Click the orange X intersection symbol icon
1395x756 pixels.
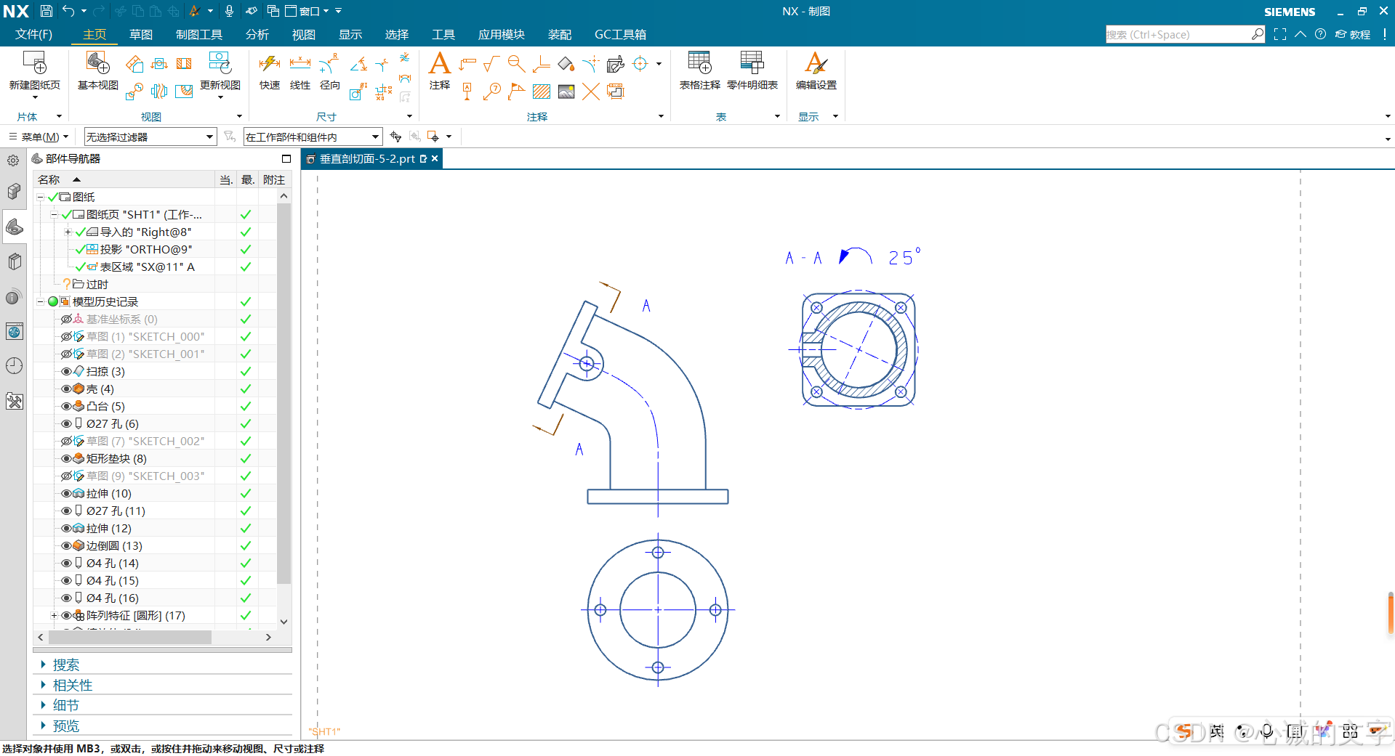click(591, 92)
